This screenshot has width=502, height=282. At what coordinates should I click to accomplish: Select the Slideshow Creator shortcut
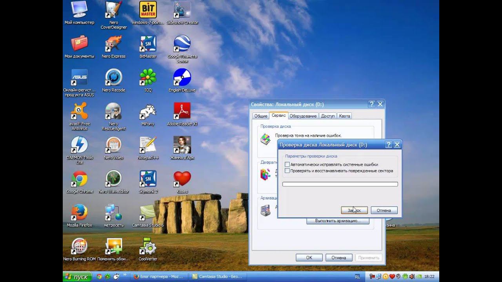coord(182,13)
